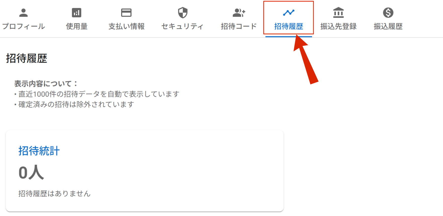443x216 pixels.
Task: Switch to the 振込先登録 tab label
Action: (338, 26)
